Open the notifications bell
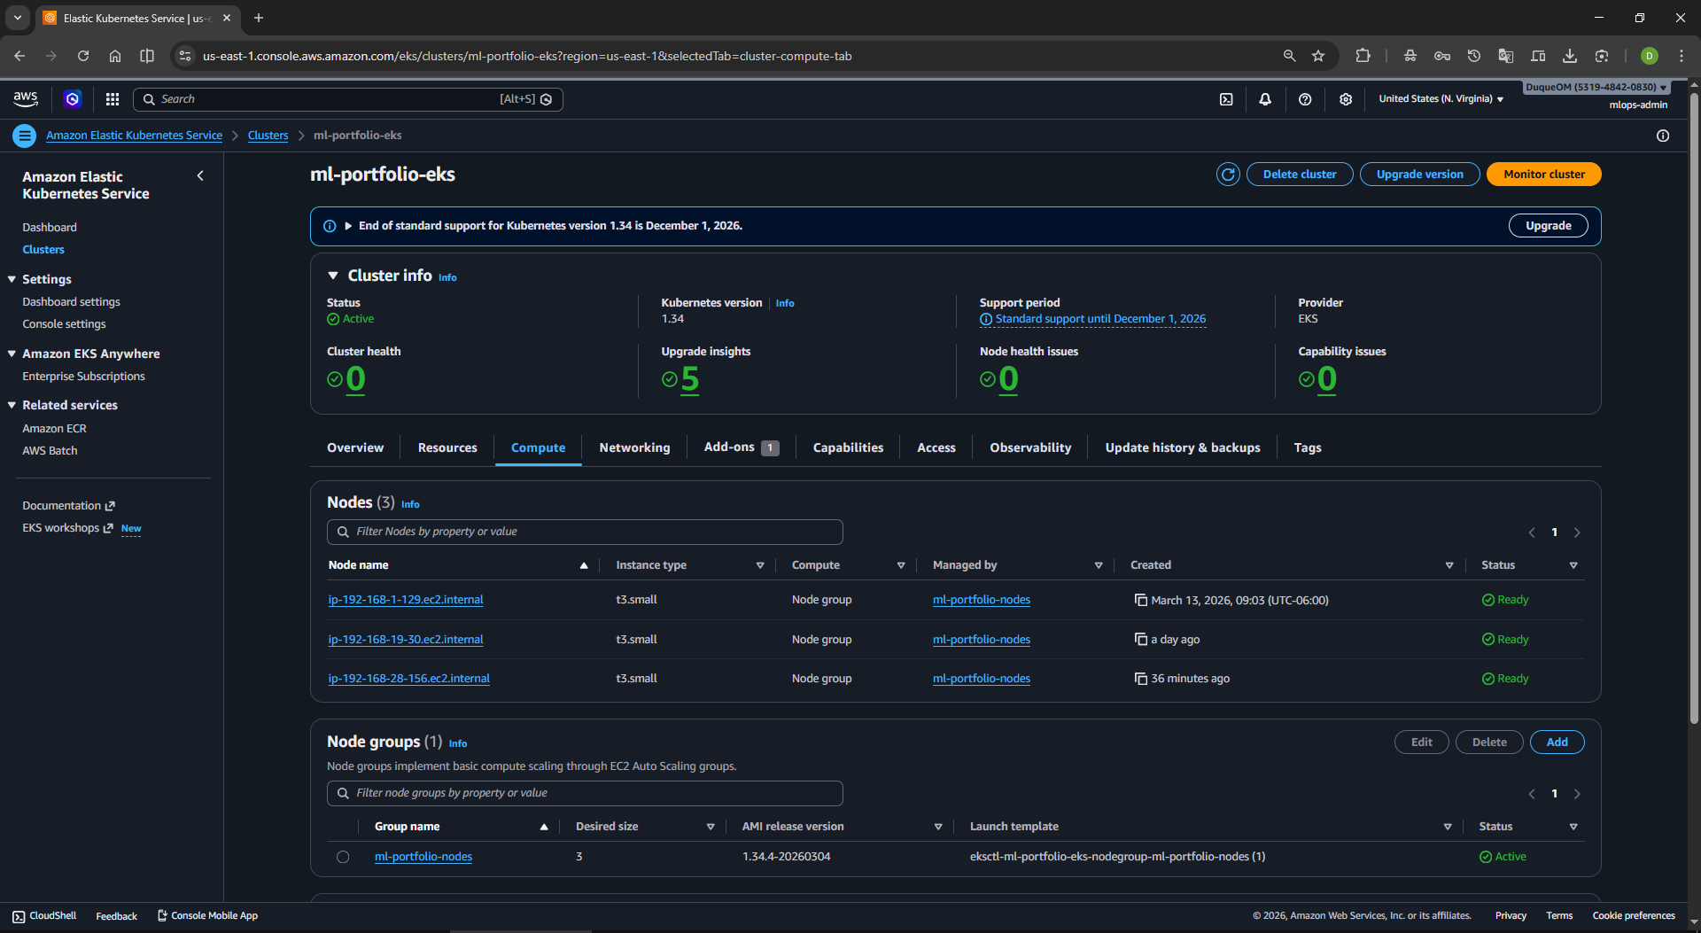Viewport: 1701px width, 933px height. [1265, 99]
